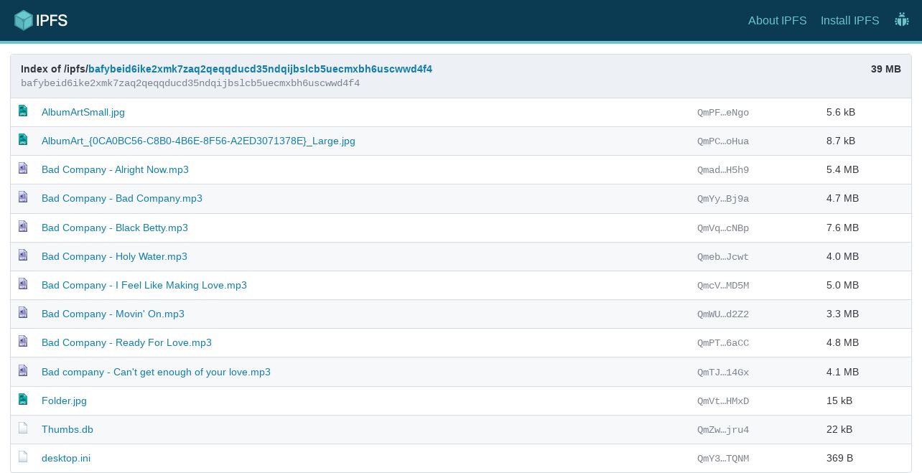This screenshot has width=922, height=473.
Task: Open Bad Company - Bad Company.mp3
Action: [x=122, y=198]
